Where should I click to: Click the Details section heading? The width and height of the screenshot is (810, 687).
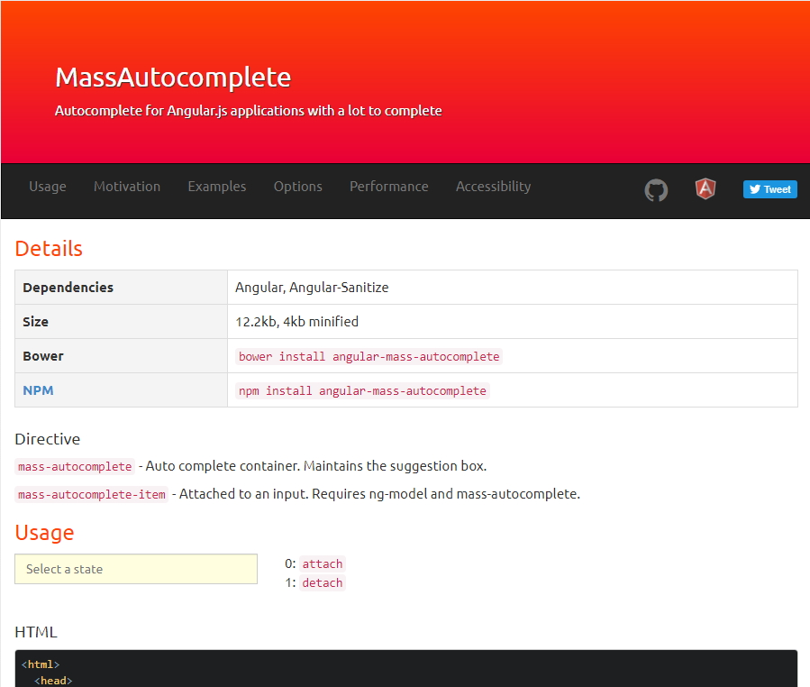(49, 249)
